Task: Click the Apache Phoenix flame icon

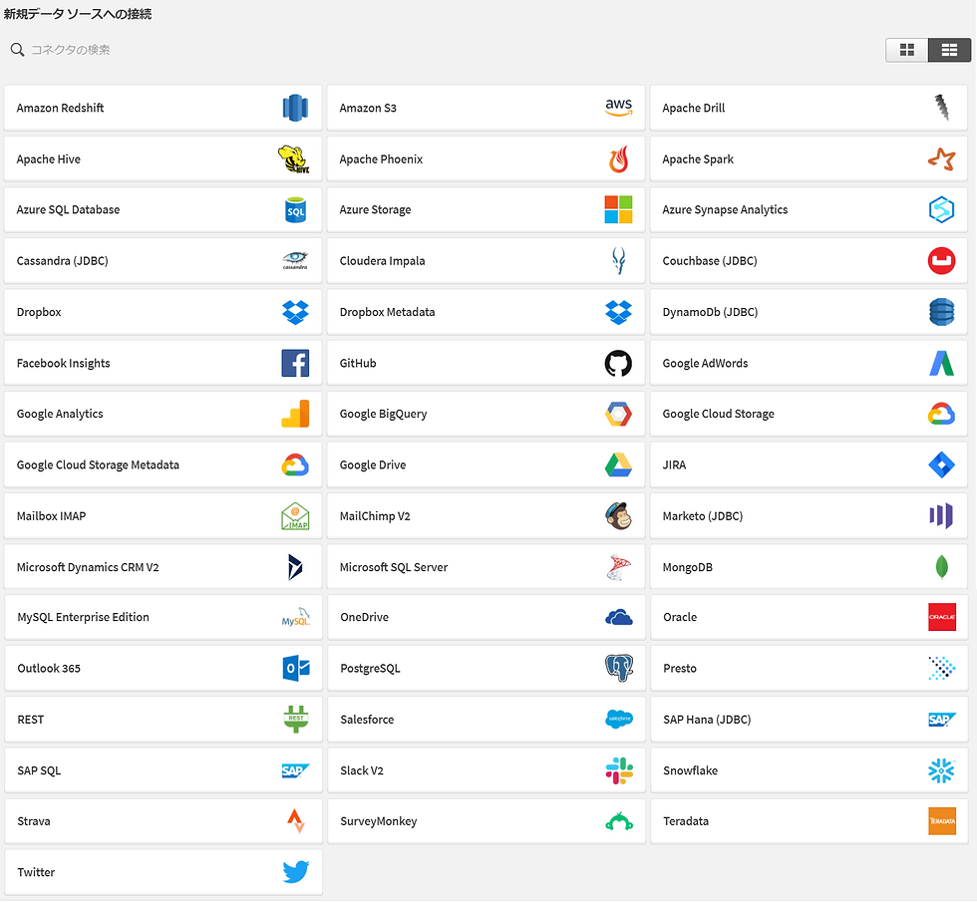Action: [x=619, y=158]
